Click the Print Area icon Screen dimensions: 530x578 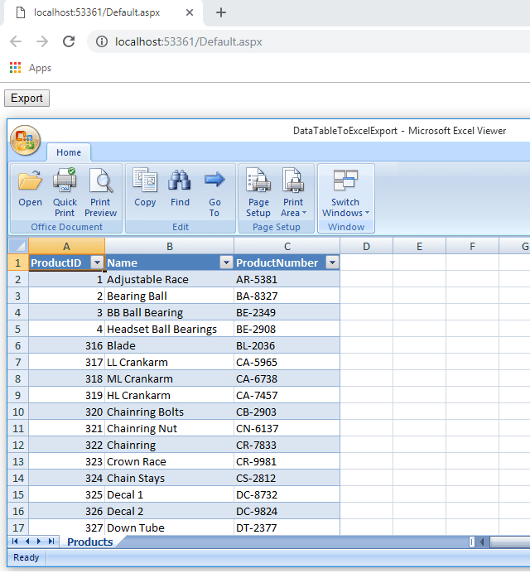(x=293, y=181)
